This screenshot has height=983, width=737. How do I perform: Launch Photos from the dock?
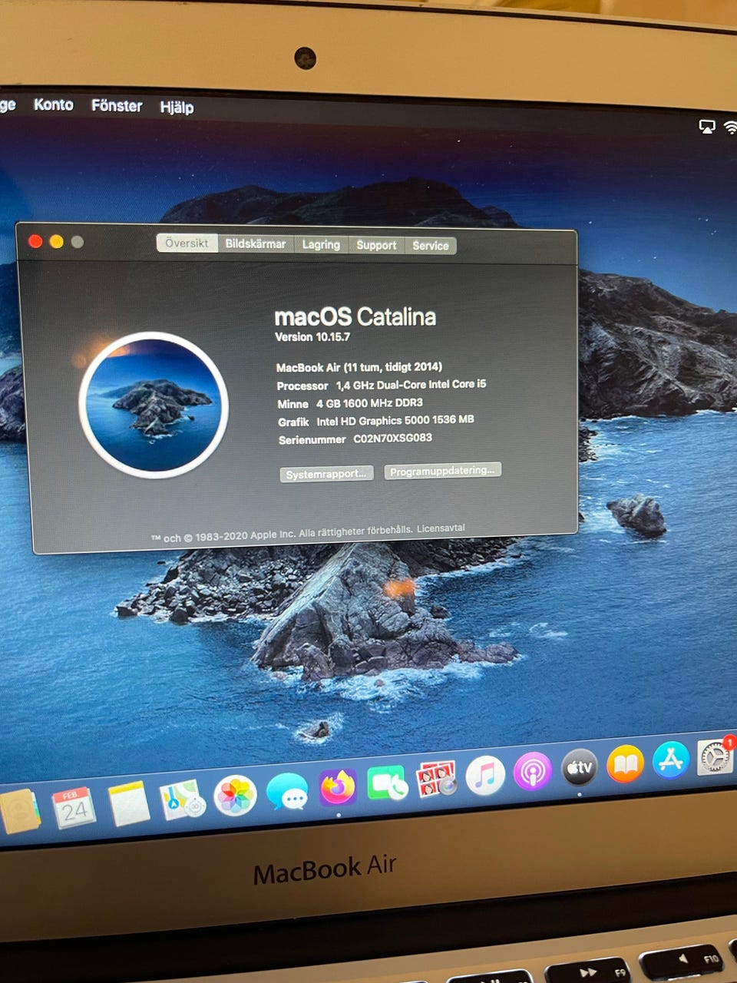(x=235, y=795)
